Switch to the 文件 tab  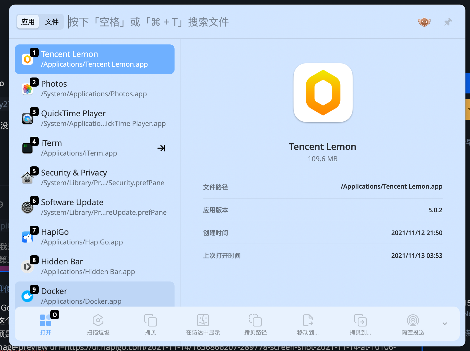[52, 21]
